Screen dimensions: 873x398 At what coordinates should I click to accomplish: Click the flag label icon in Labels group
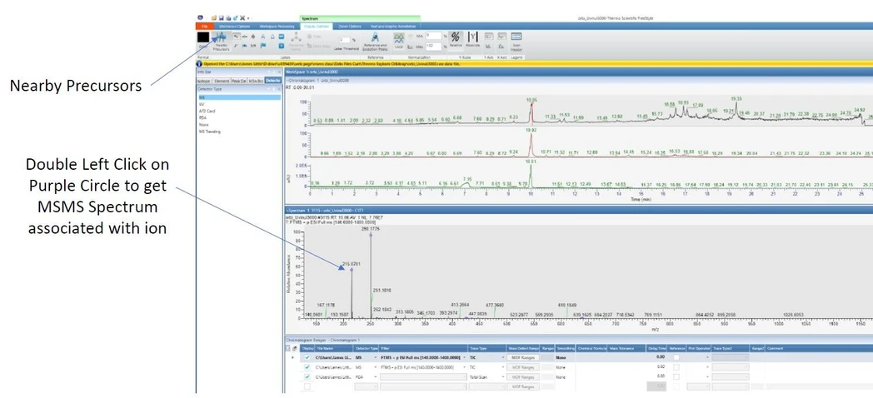click(262, 45)
